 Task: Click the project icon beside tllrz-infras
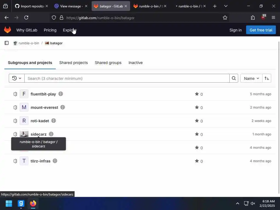click(x=15, y=161)
